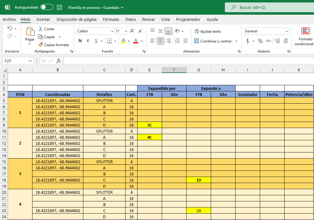Align text to the middle
The image size is (314, 220).
[x=161, y=31]
